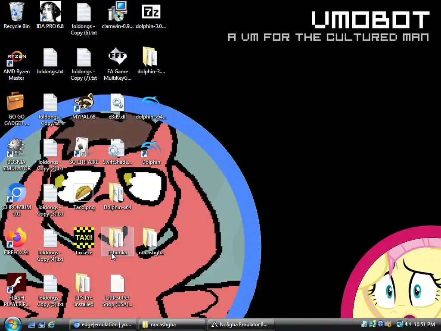Open the volume speaker tray icon

coord(408,324)
